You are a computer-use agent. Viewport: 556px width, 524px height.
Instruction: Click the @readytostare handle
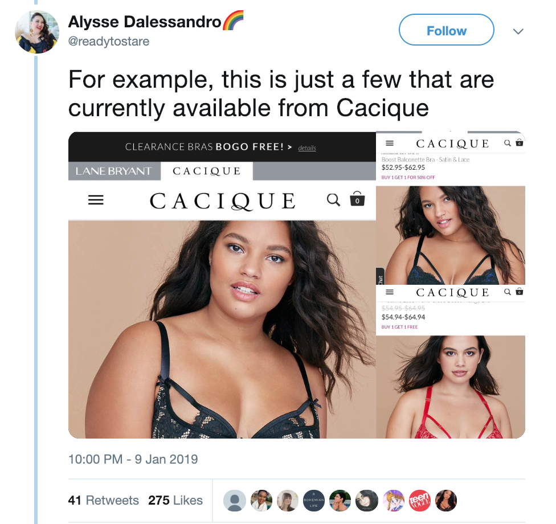pyautogui.click(x=108, y=41)
